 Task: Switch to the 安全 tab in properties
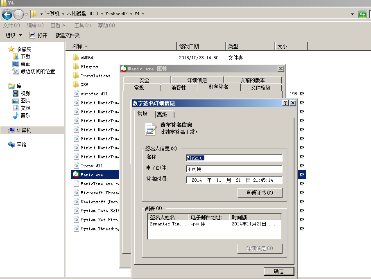click(147, 80)
